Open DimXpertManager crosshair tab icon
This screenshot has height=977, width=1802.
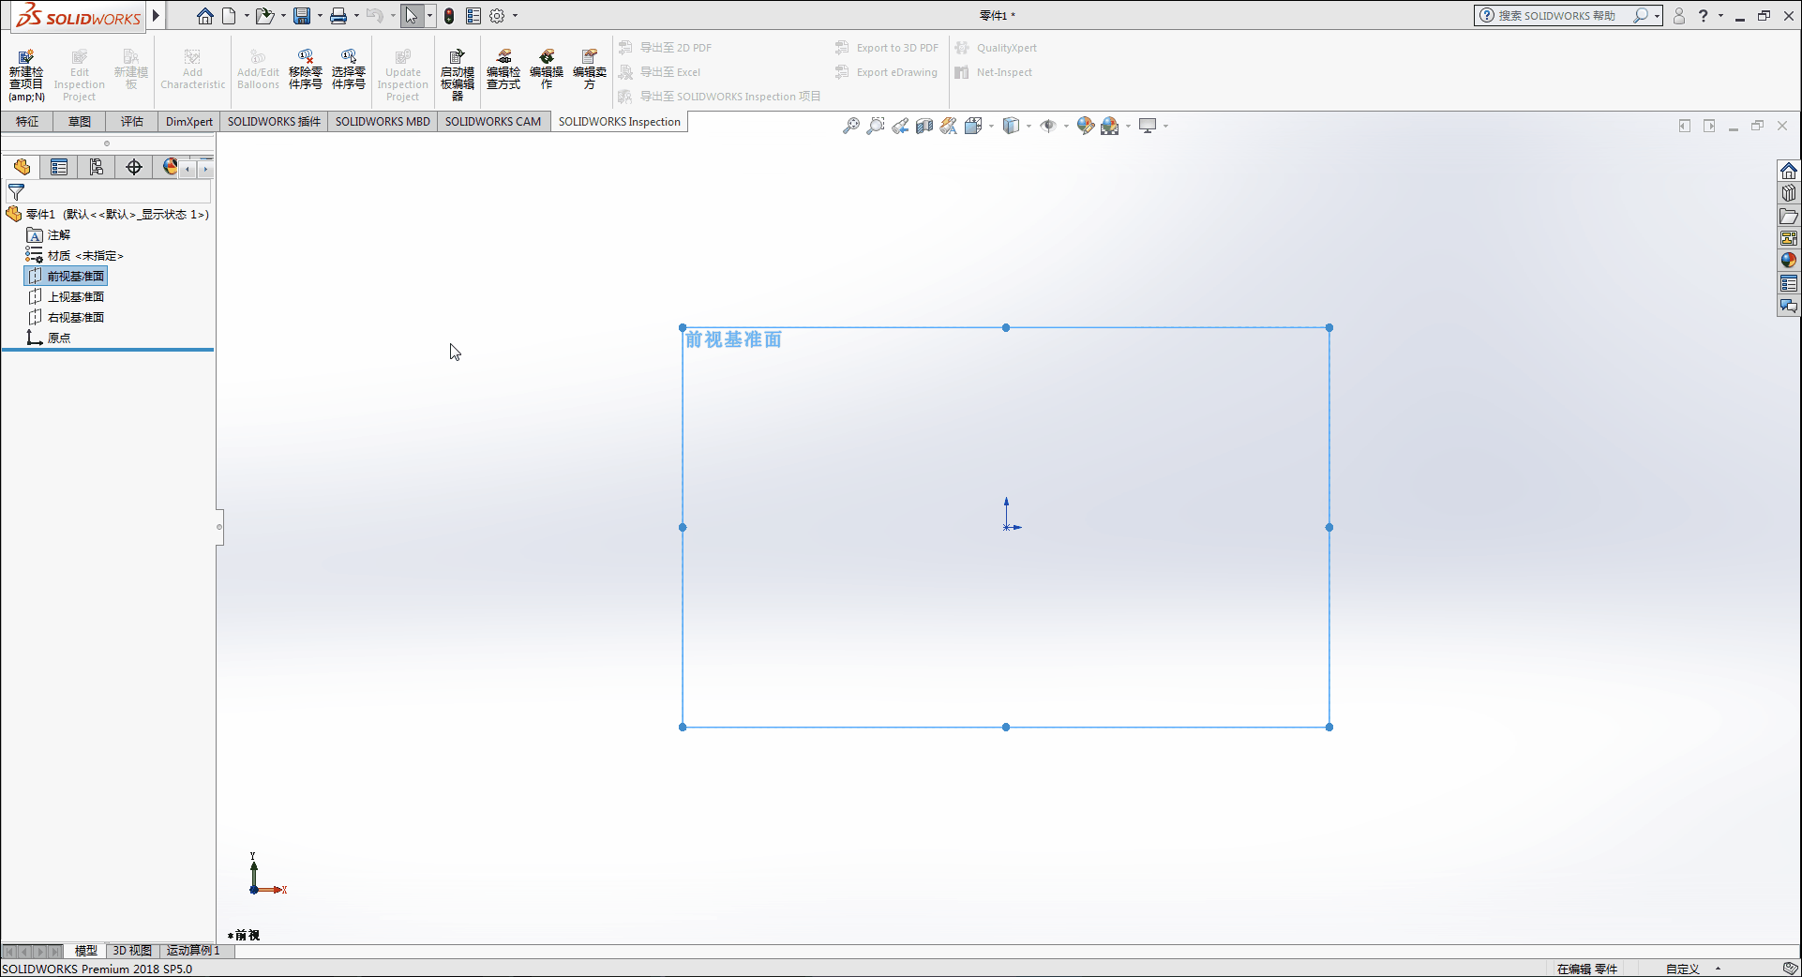tap(134, 167)
